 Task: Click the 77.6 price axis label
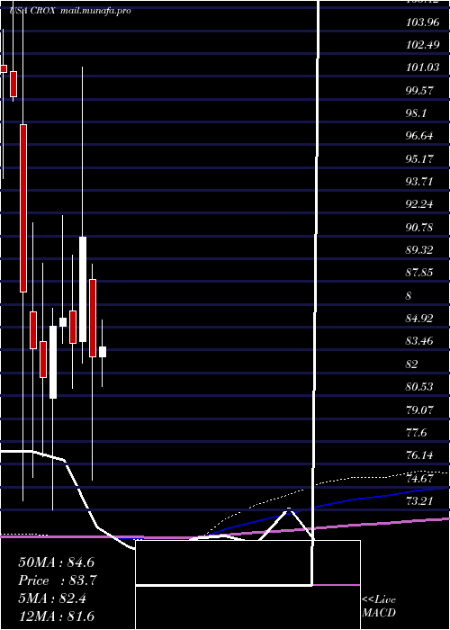point(416,433)
